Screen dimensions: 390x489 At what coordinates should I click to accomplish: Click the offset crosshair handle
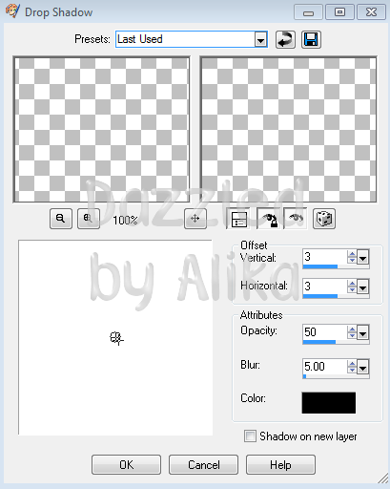[x=116, y=338]
